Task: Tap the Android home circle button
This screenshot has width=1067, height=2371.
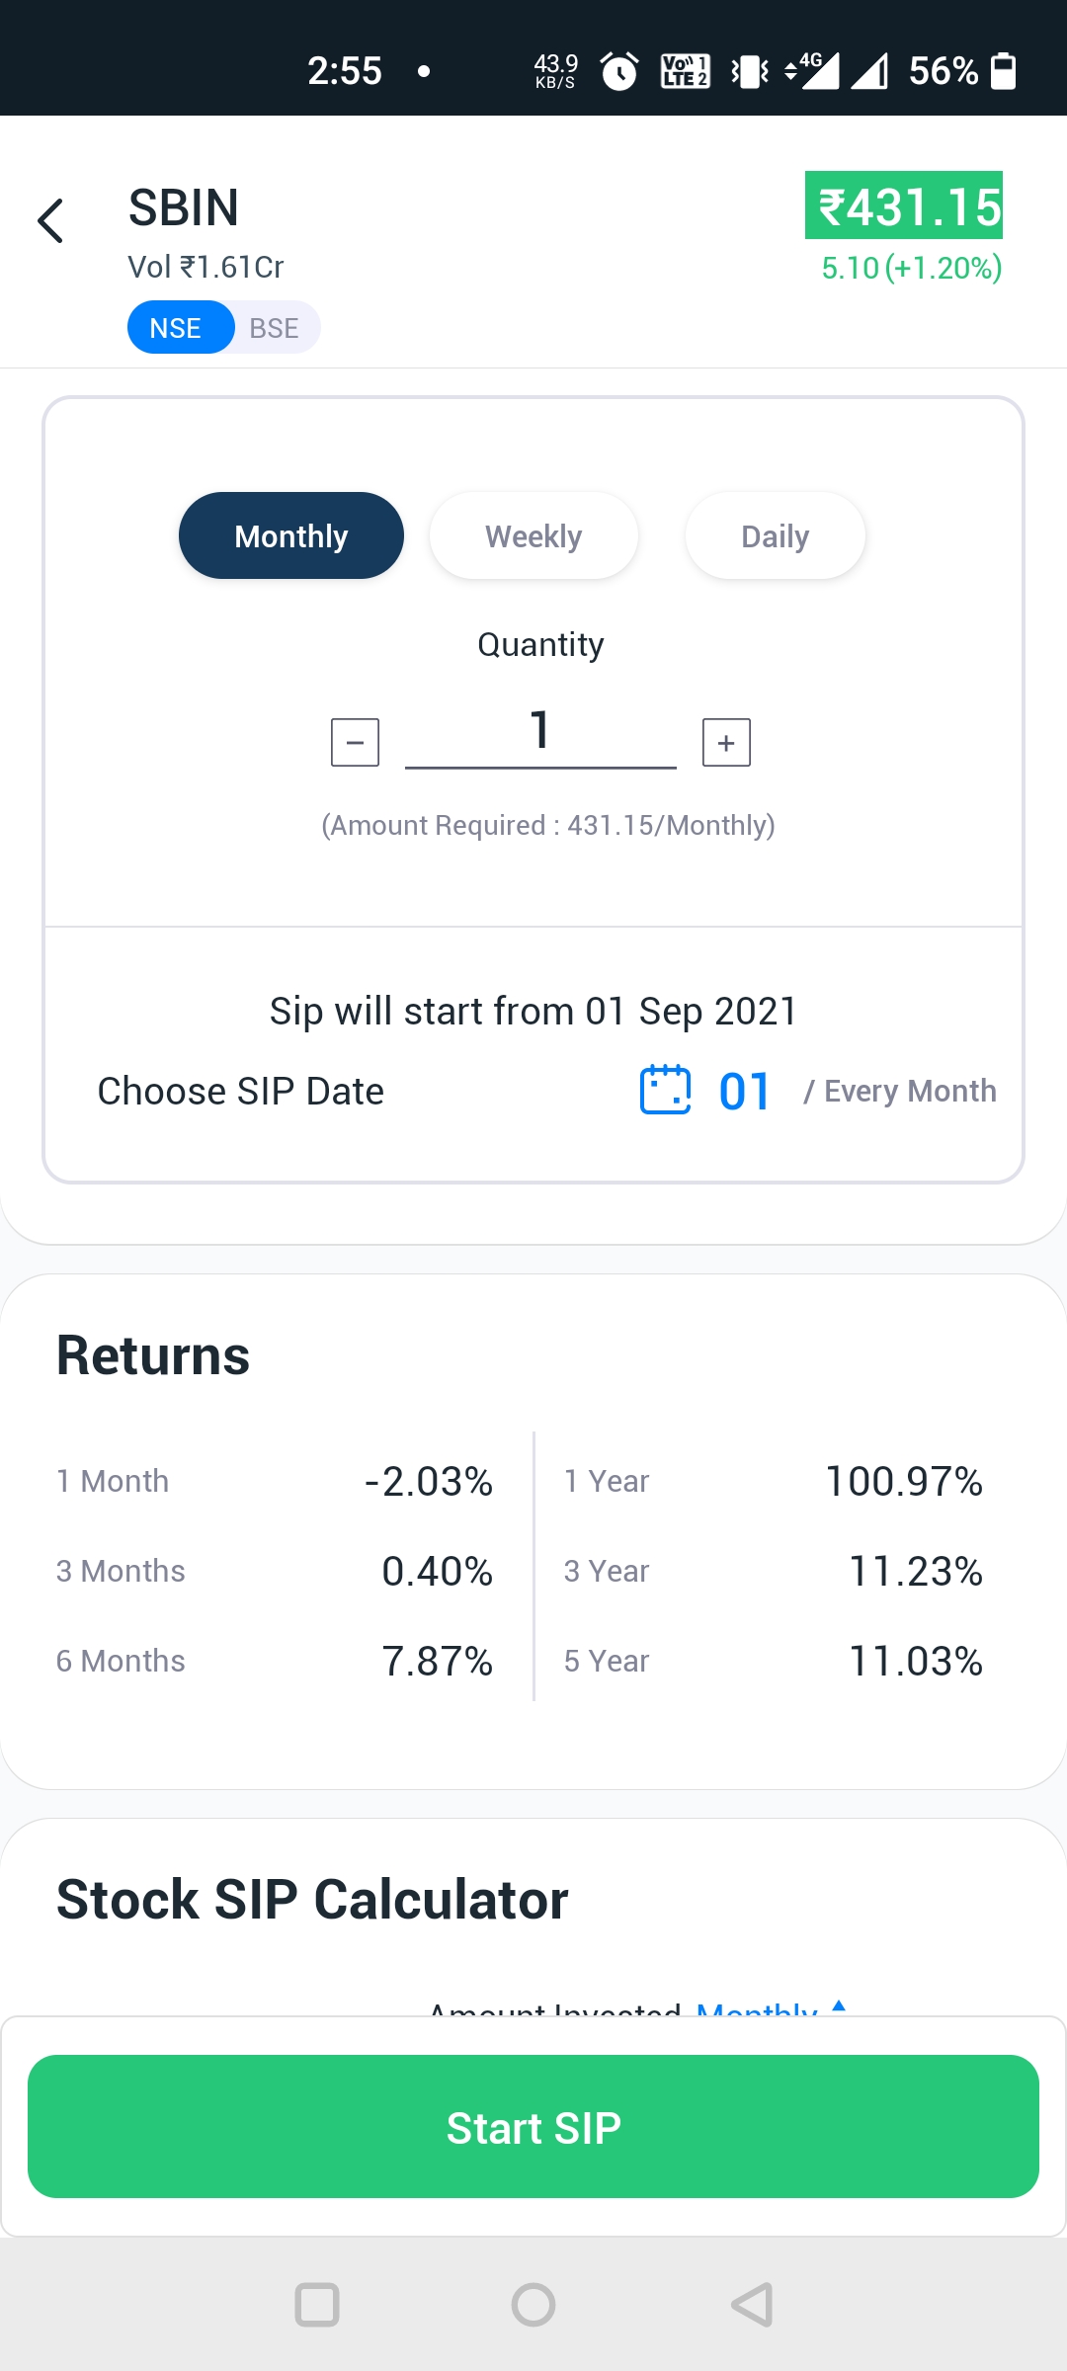Action: [x=533, y=2305]
